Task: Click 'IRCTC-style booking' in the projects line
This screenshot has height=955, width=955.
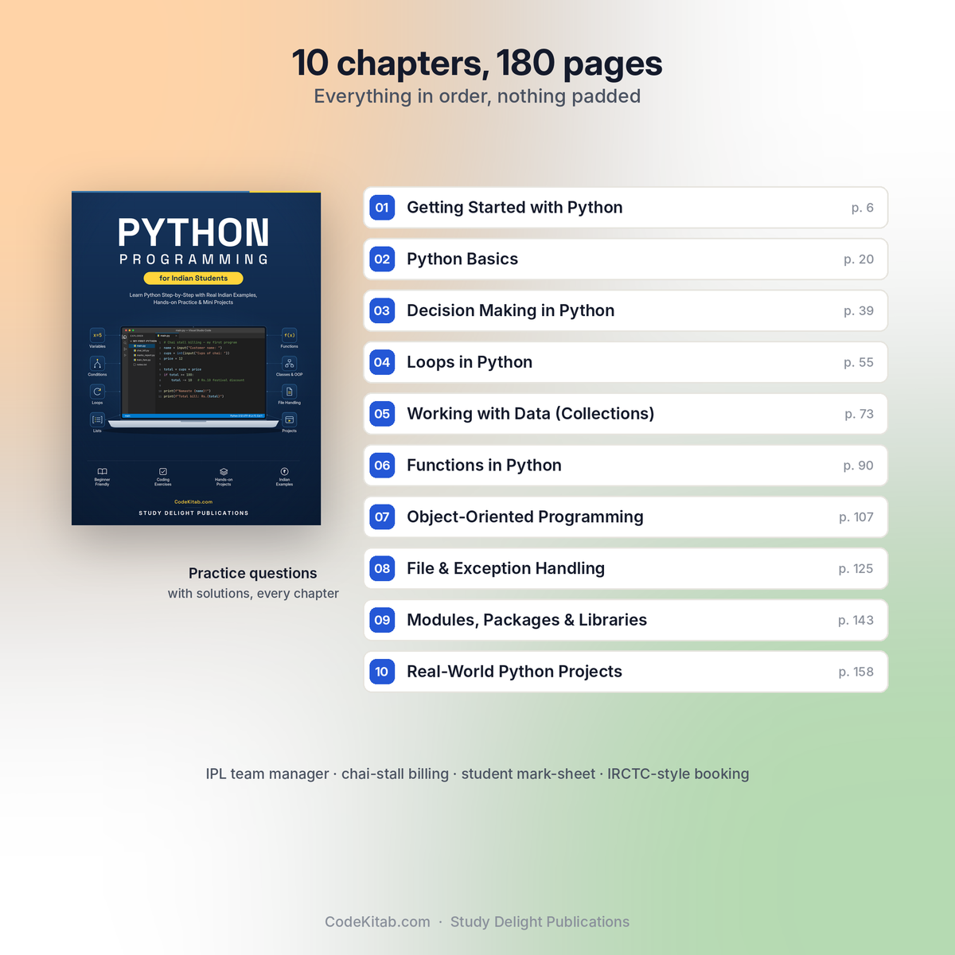Action: (678, 774)
